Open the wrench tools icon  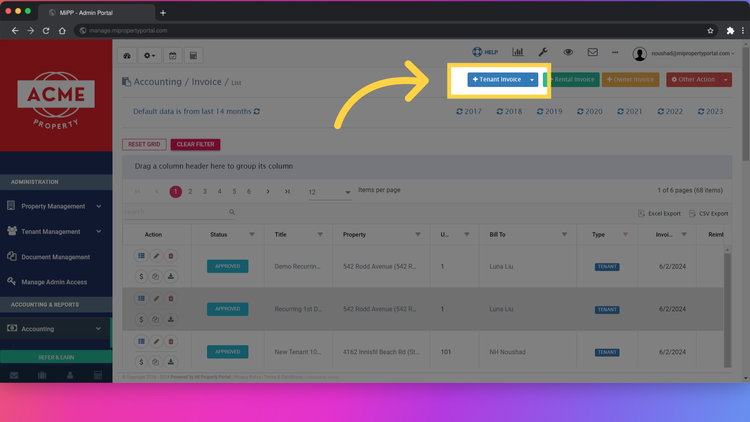pos(543,52)
